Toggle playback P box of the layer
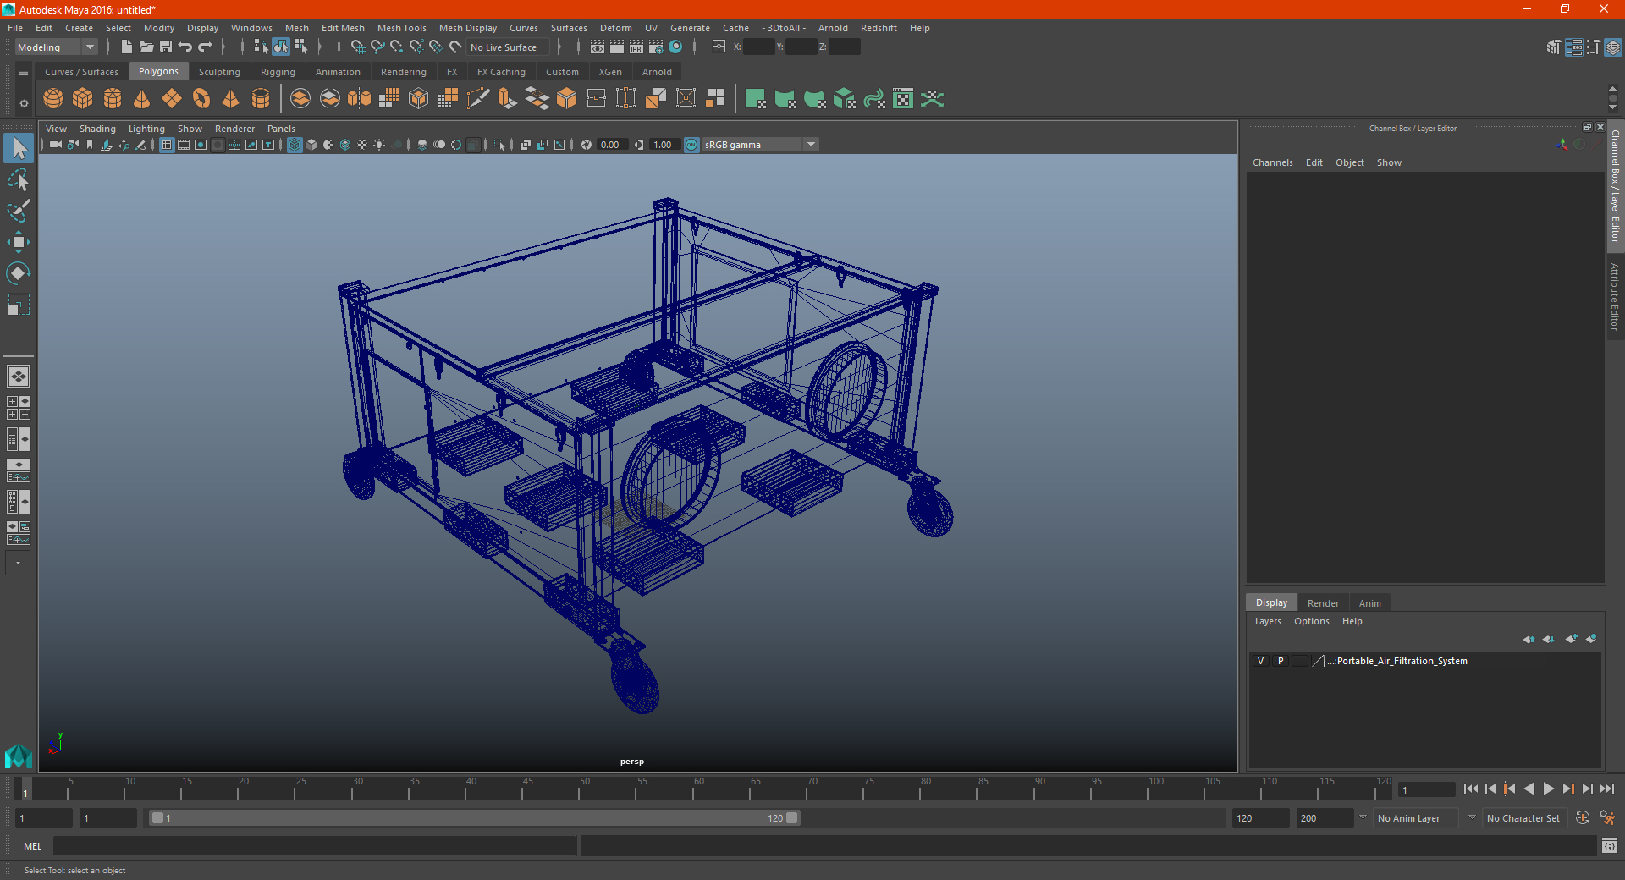This screenshot has height=880, width=1625. tap(1281, 661)
